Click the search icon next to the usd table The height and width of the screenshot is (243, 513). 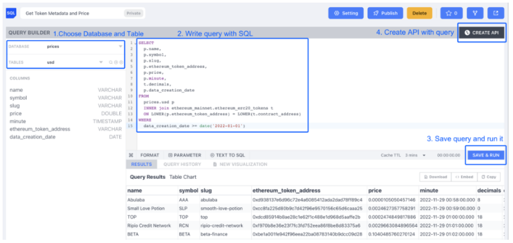tap(111, 62)
